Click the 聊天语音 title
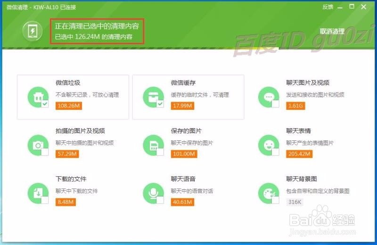 (183, 179)
